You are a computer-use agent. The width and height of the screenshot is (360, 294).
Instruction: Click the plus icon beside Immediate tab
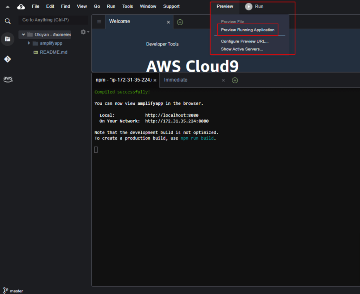[x=235, y=80]
